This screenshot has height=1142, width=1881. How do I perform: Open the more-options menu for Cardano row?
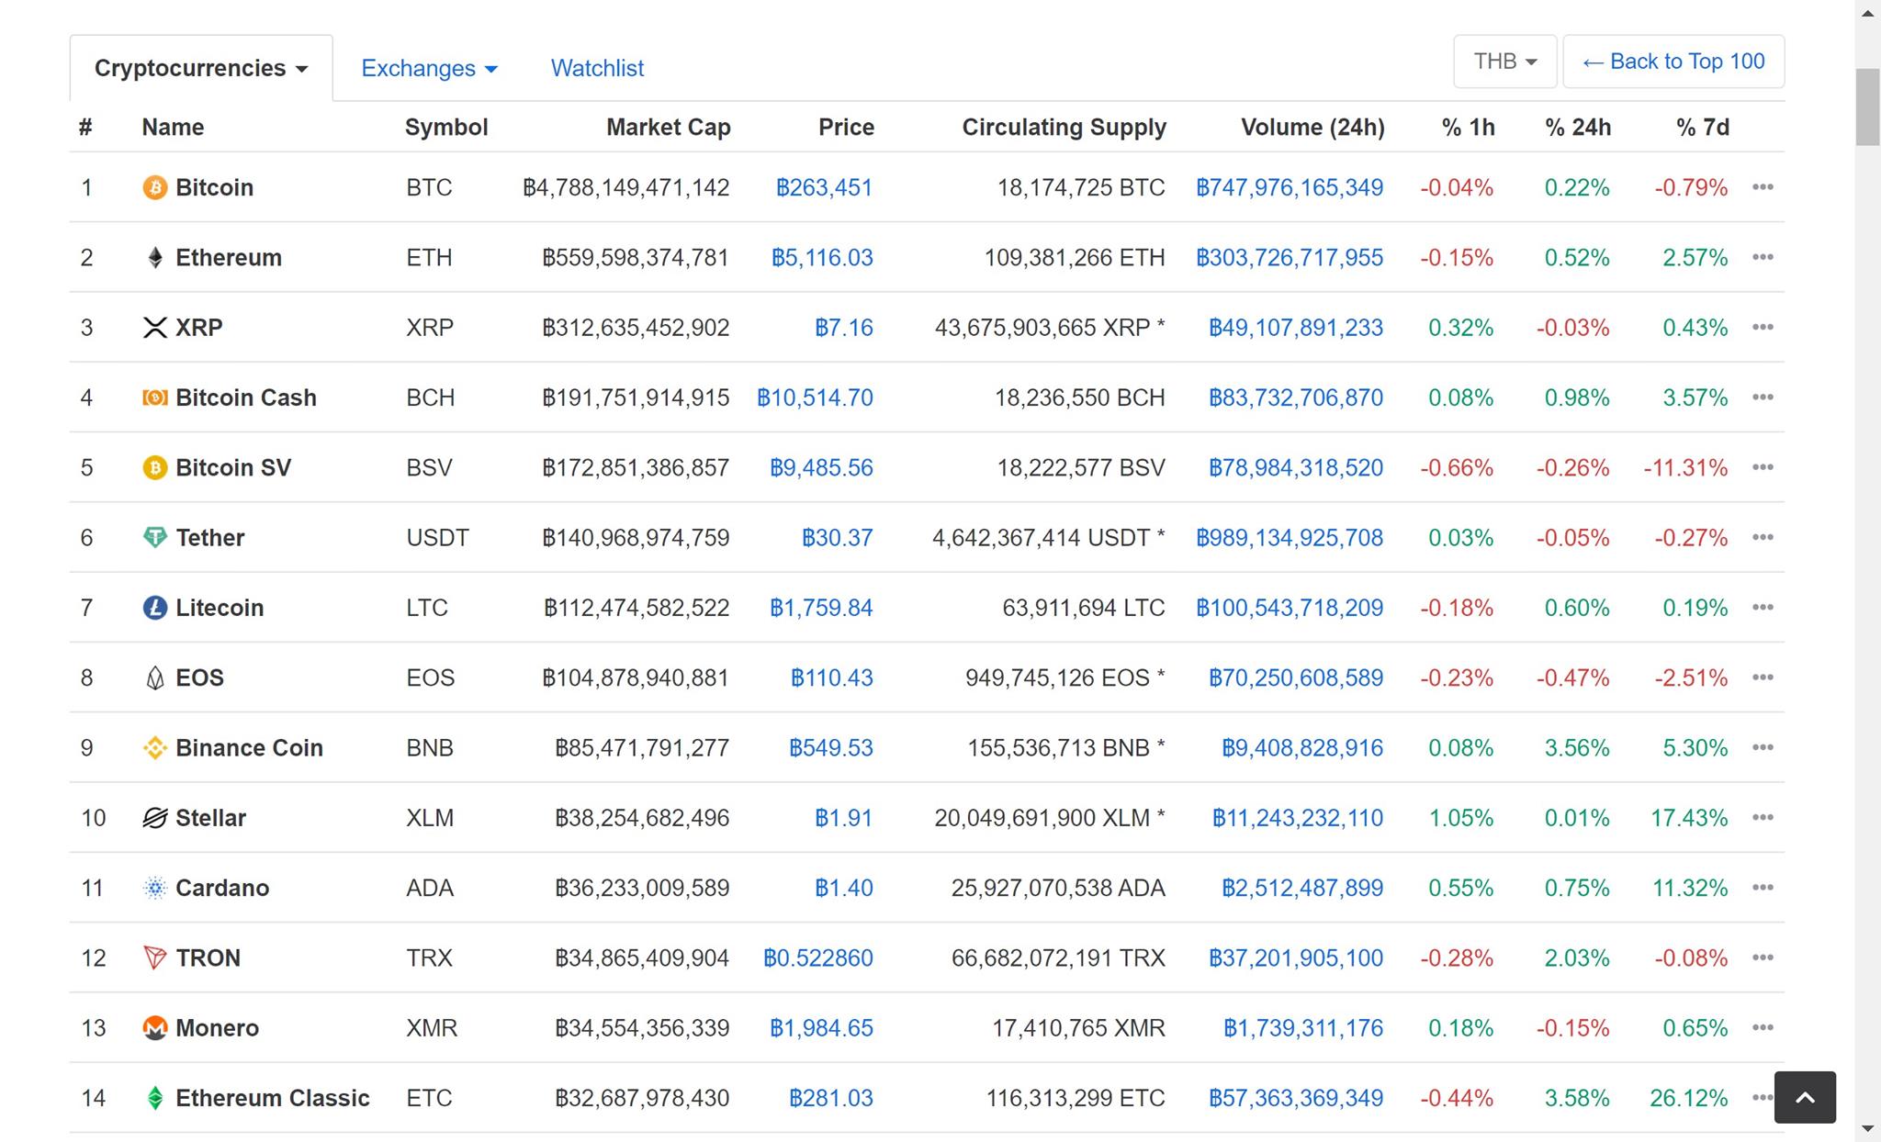point(1763,888)
